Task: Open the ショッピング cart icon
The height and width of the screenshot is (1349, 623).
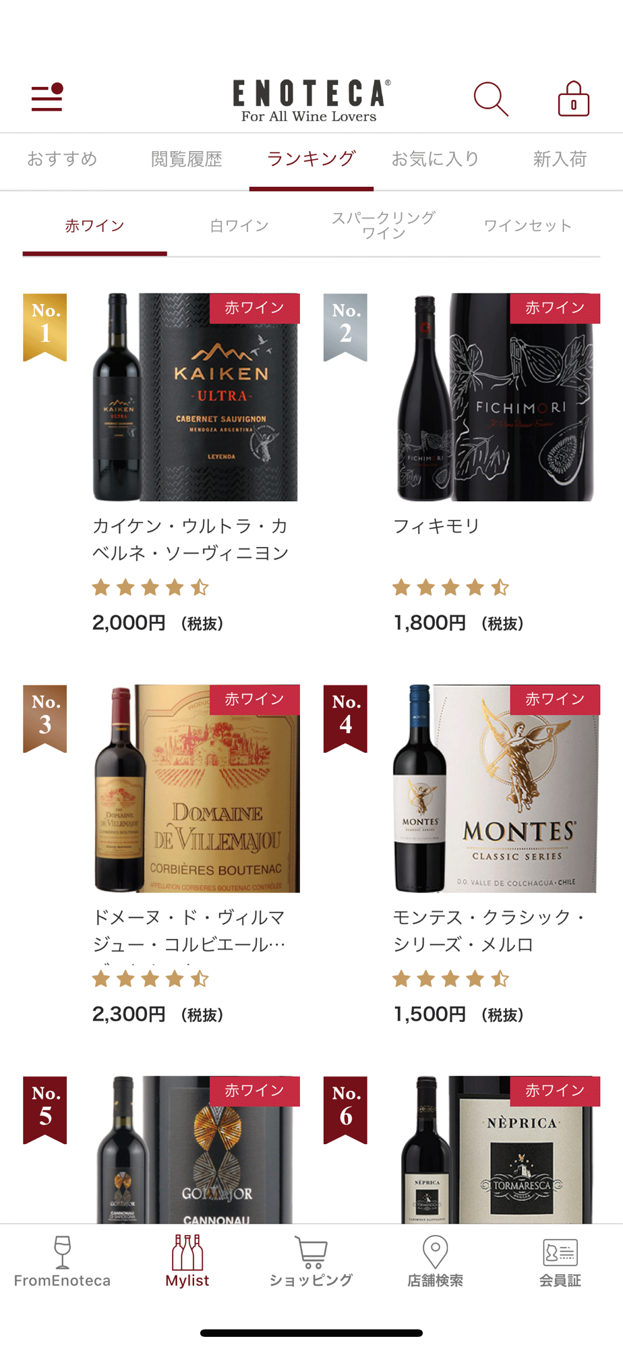Action: tap(311, 1252)
